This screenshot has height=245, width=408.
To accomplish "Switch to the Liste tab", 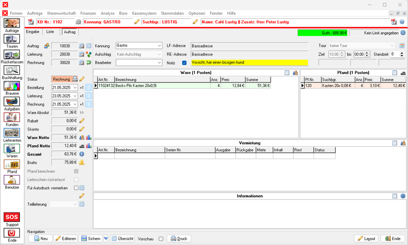I will [x=50, y=32].
